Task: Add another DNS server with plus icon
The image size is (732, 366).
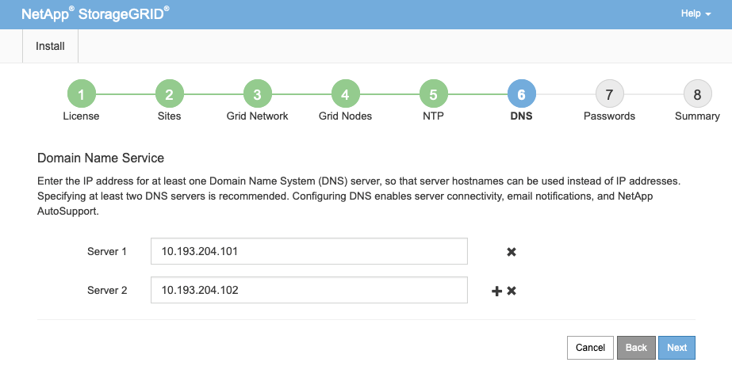Action: (497, 291)
